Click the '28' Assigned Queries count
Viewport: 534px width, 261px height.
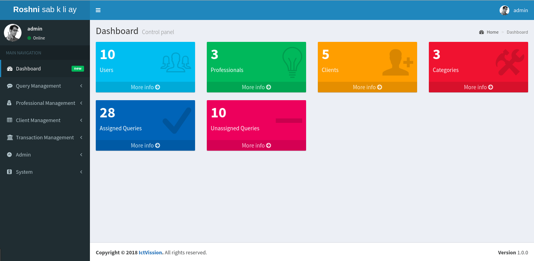(108, 113)
